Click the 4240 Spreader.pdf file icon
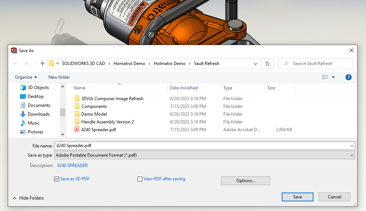The image size is (366, 211). [x=77, y=130]
